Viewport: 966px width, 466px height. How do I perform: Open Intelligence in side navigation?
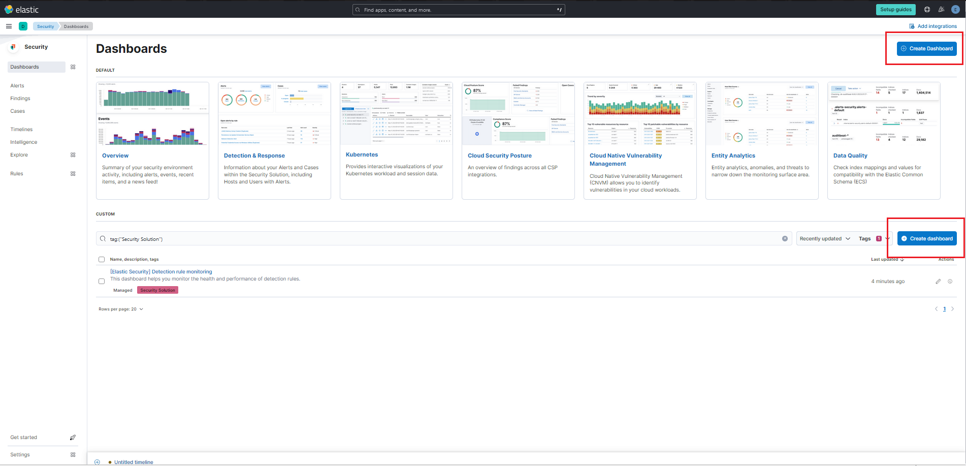tap(24, 142)
